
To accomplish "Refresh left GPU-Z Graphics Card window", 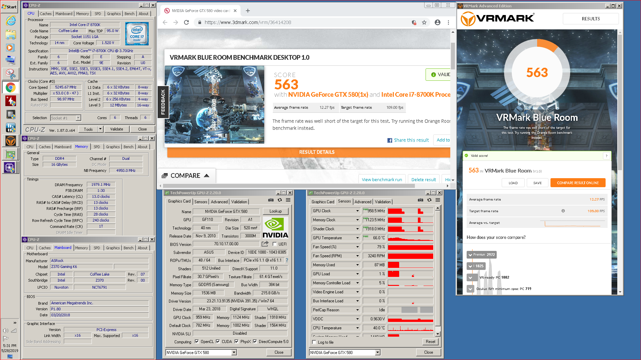I will pyautogui.click(x=280, y=200).
